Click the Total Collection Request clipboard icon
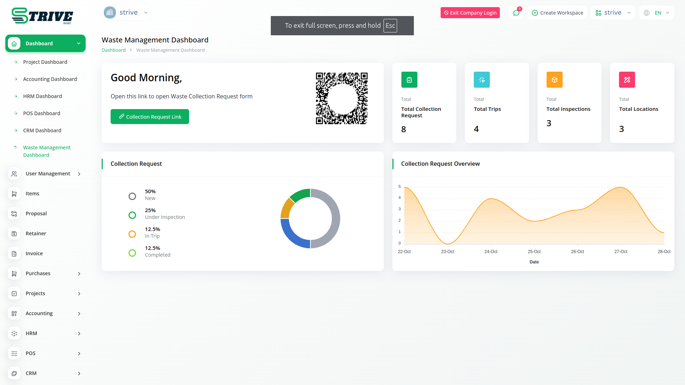 [409, 80]
